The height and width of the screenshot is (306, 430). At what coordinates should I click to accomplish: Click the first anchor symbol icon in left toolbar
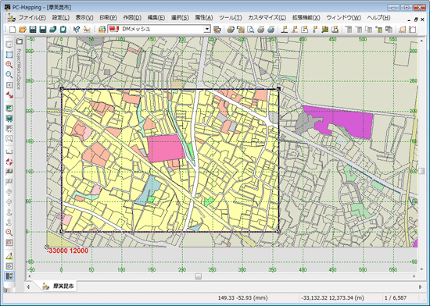click(x=9, y=212)
